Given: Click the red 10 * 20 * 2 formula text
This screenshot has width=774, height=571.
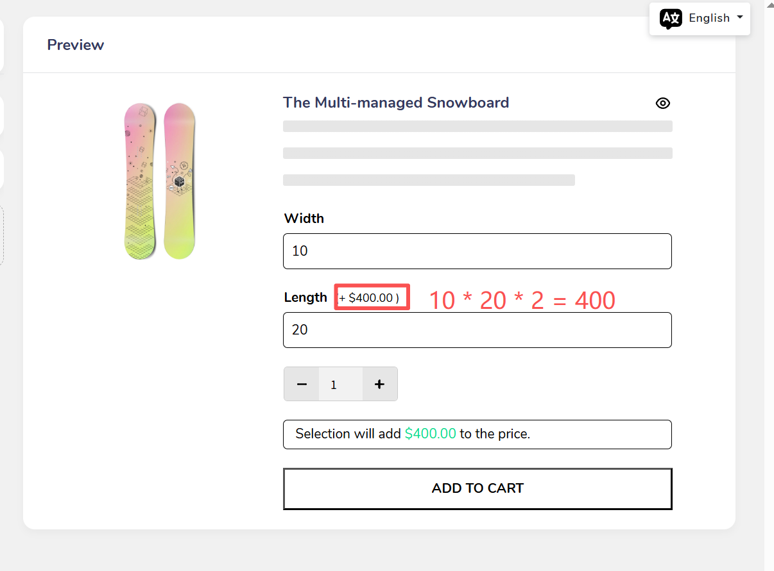Looking at the screenshot, I should pos(521,300).
